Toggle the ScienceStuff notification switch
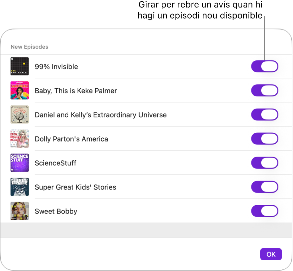 [264, 163]
